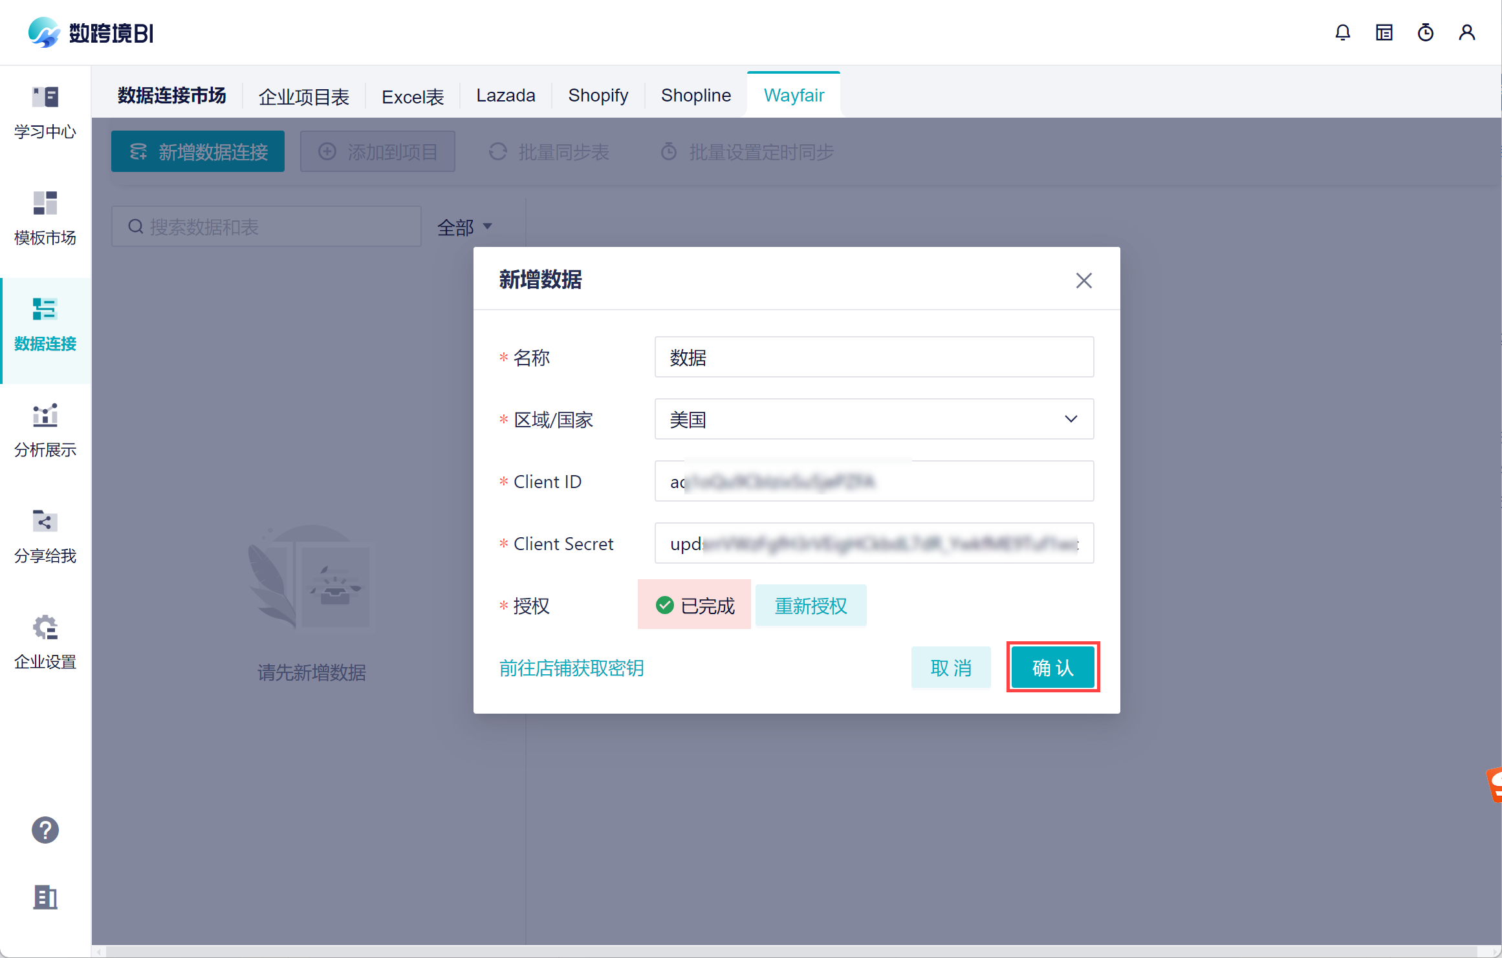1502x958 pixels.
Task: Click the help question mark icon
Action: [45, 830]
